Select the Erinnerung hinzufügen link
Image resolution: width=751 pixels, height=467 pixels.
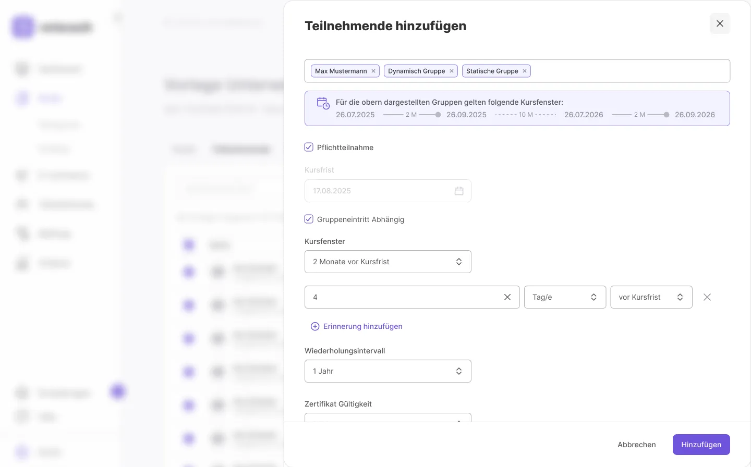pyautogui.click(x=362, y=326)
